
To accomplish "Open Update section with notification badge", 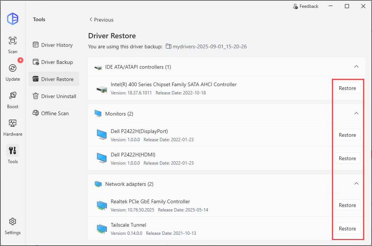I will tap(13, 71).
